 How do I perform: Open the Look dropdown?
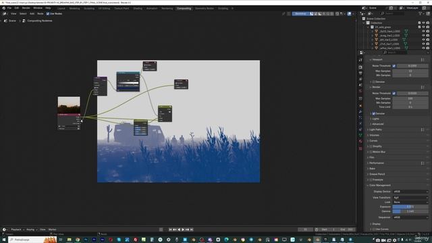click(x=410, y=202)
